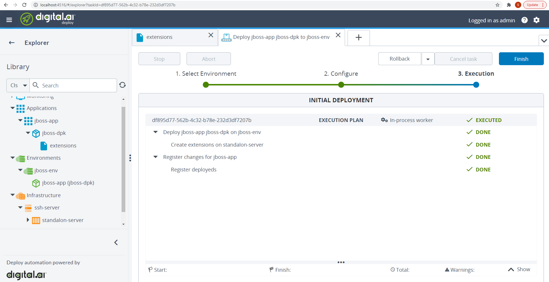Click the jboss-env environment icon
Viewport: 549px width, 282px height.
[x=28, y=171]
